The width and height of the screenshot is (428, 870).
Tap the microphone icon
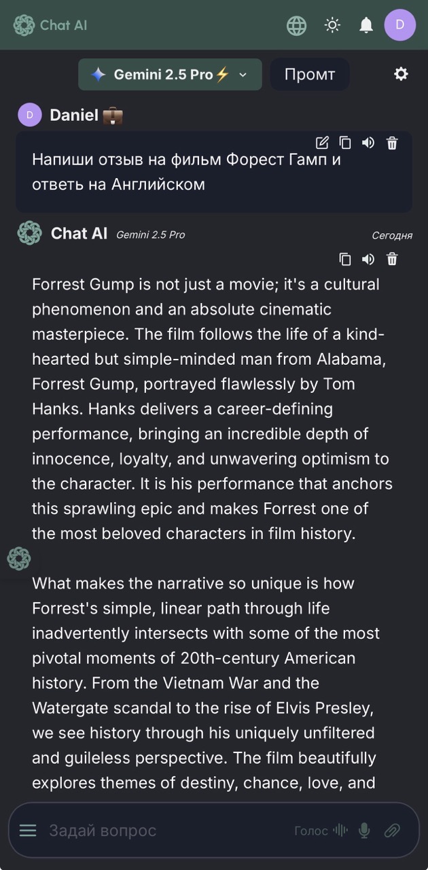365,831
